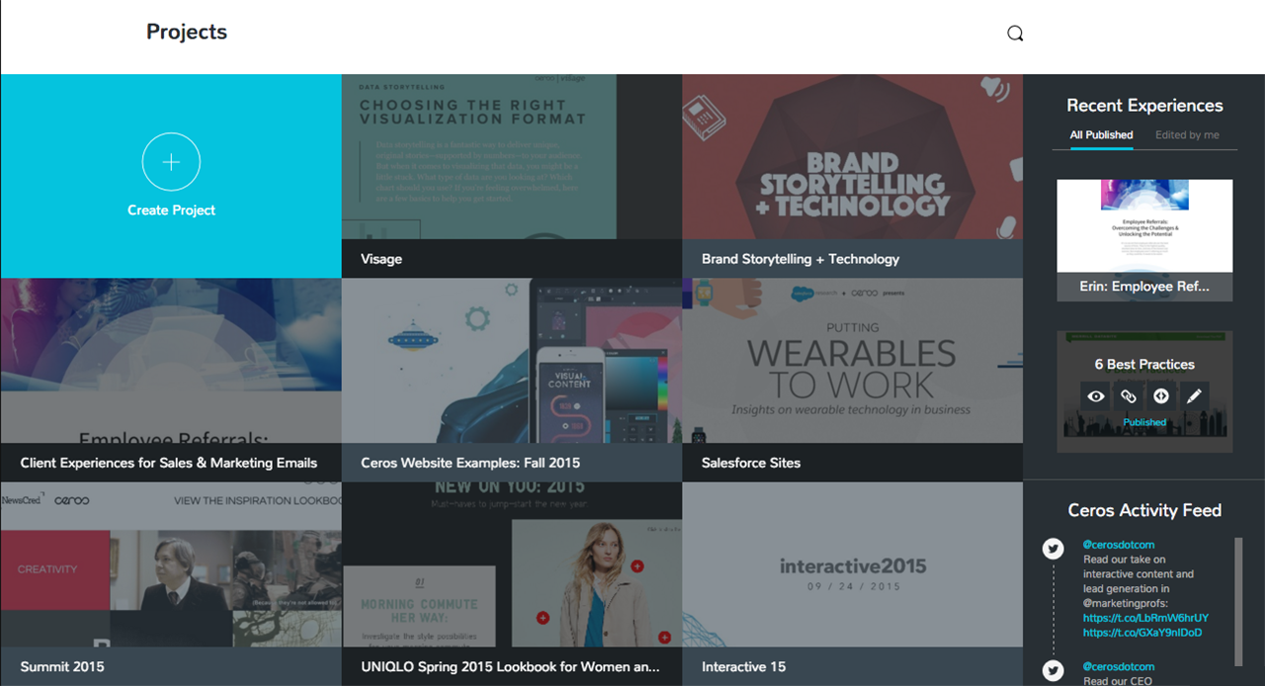1265x686 pixels.
Task: Preview 6 Best Practices with eye icon
Action: 1096,396
